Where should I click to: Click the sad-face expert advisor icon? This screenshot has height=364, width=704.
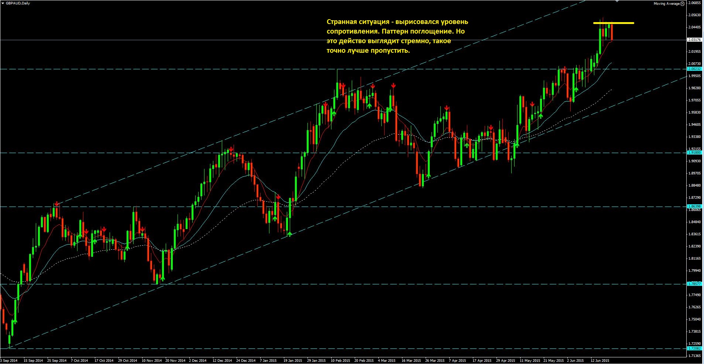(683, 3)
